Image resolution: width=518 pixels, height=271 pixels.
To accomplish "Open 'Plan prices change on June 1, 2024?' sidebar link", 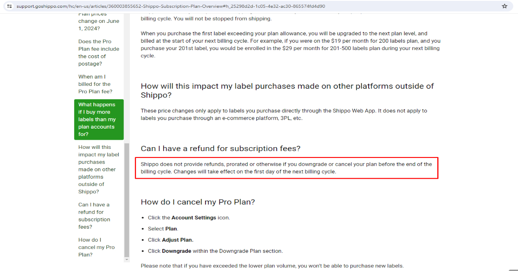I will click(99, 22).
